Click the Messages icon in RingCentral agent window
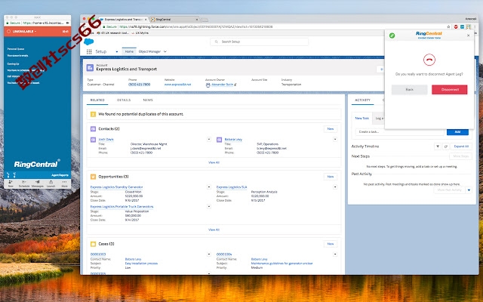Screen dimensions: 483x302 (x=38, y=183)
